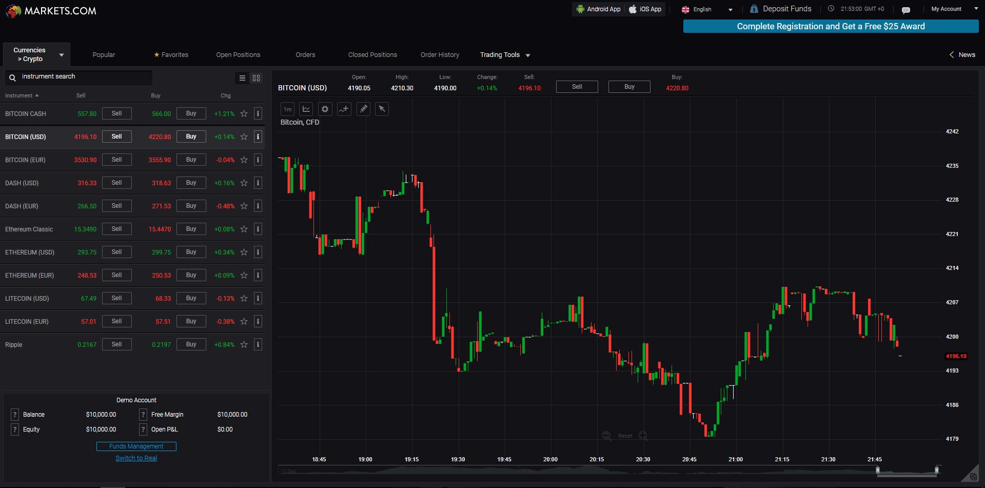Click the Funds Management button
Screen dimensions: 985x488
[136, 446]
